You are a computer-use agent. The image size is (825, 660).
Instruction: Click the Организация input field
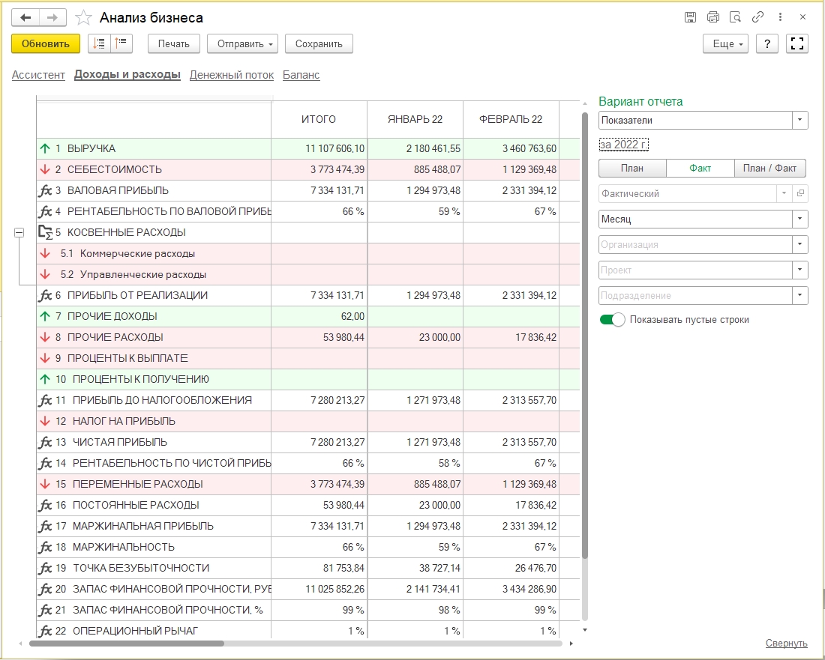point(695,244)
